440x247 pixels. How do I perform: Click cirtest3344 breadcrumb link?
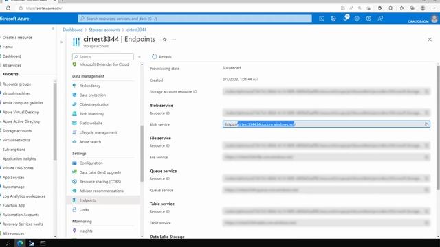point(136,30)
